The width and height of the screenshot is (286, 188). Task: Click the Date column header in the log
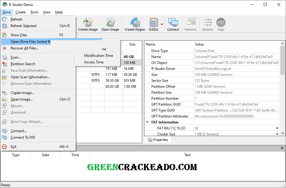[x=45, y=155]
